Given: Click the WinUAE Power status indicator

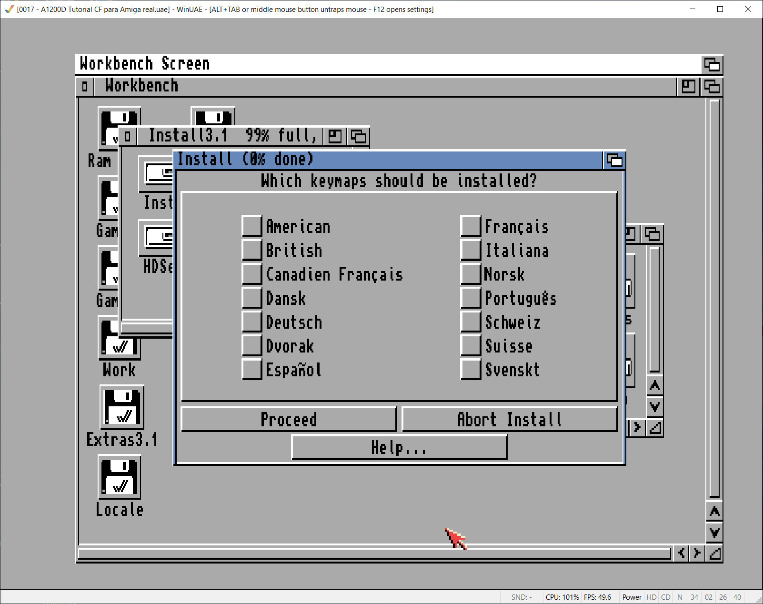Looking at the screenshot, I should (632, 597).
